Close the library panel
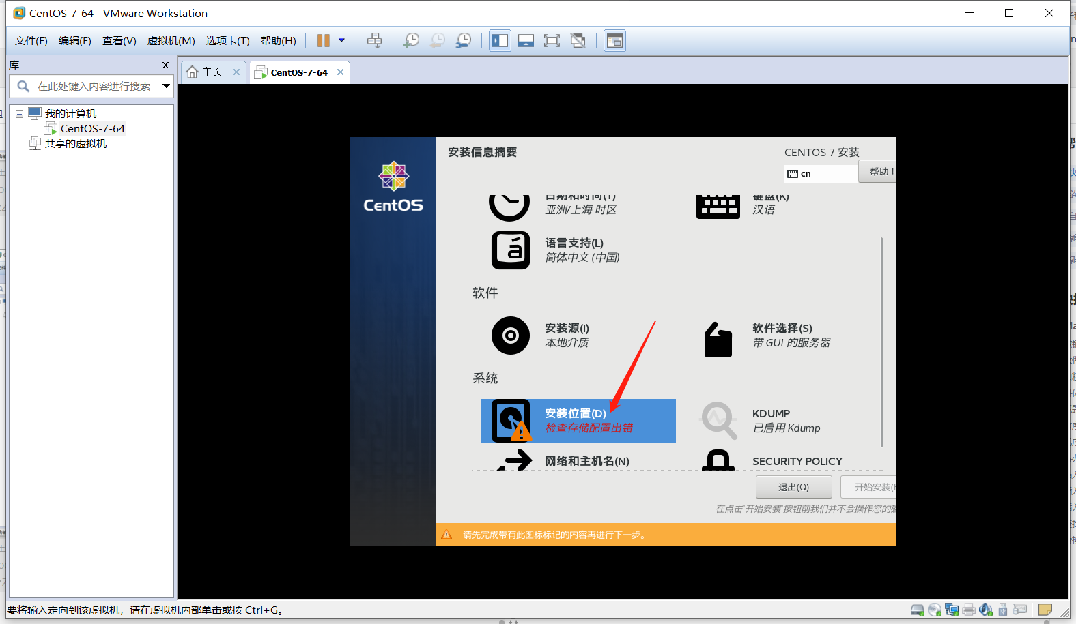The height and width of the screenshot is (624, 1076). point(165,65)
